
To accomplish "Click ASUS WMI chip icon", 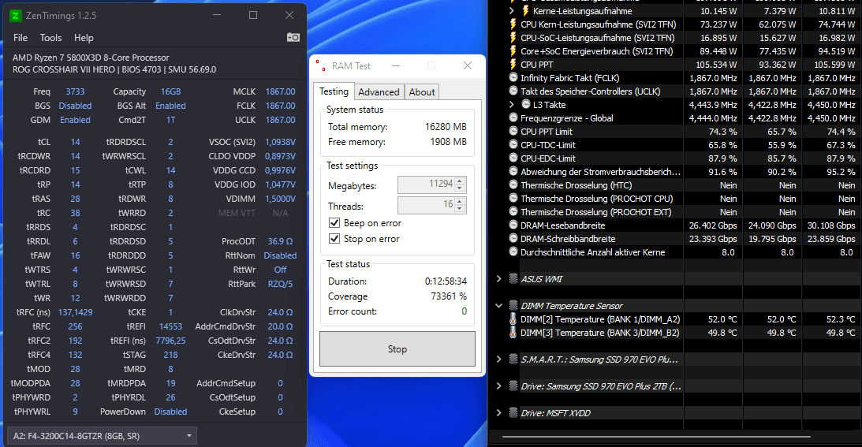I will tap(513, 279).
